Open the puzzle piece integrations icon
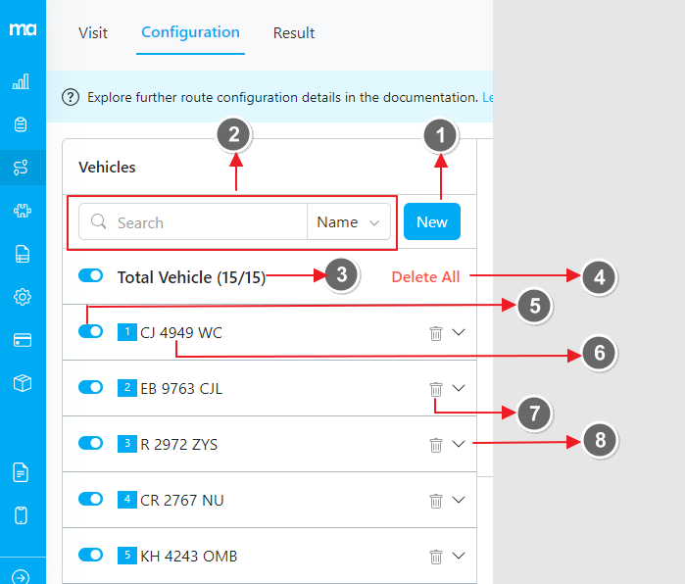 [21, 211]
